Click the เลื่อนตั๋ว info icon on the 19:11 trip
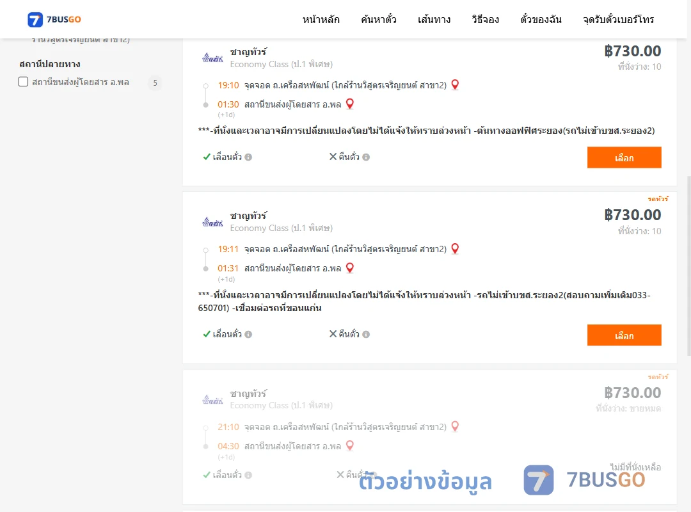Image resolution: width=691 pixels, height=512 pixels. tap(248, 334)
